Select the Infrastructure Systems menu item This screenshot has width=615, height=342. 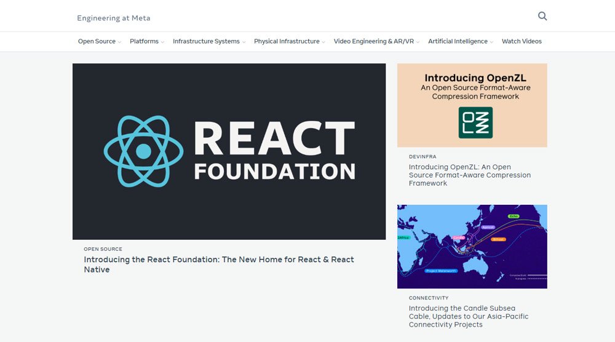206,41
